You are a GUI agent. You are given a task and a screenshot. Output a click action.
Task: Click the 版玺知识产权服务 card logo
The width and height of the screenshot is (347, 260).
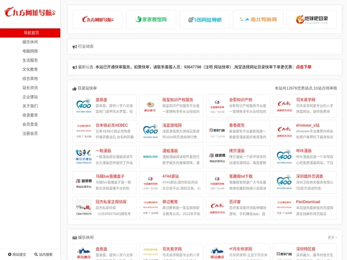150,105
